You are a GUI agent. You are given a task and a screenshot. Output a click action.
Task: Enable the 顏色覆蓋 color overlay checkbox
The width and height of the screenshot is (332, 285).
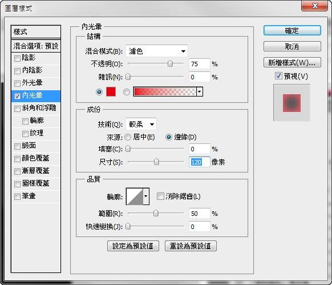click(17, 159)
